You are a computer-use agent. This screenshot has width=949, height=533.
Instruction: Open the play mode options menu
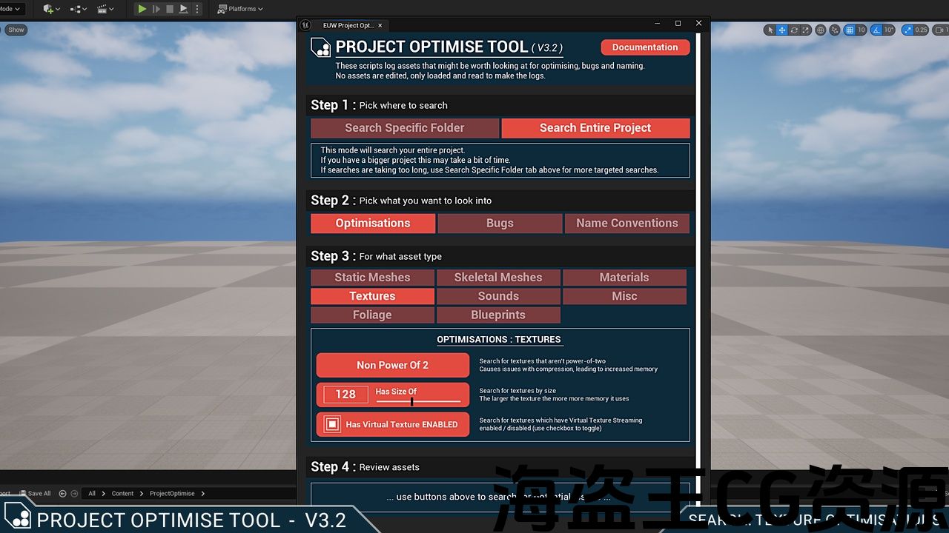pos(197,9)
